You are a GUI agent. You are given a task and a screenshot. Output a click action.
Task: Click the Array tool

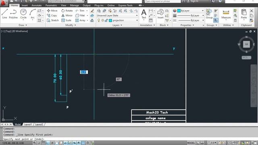click(x=80, y=21)
